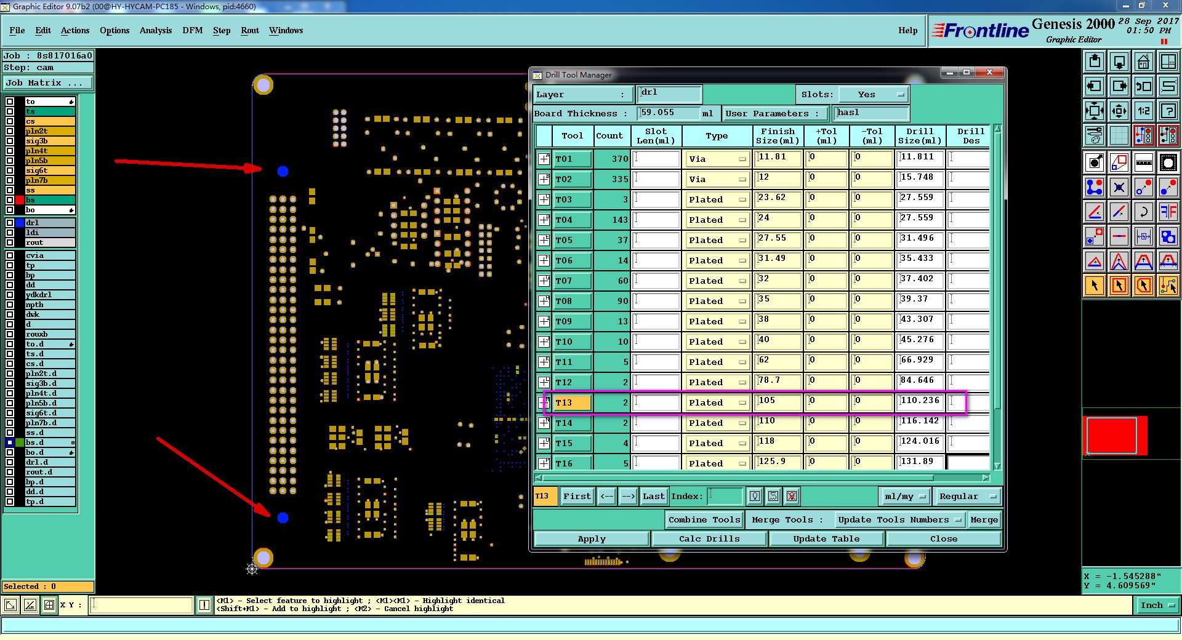The height and width of the screenshot is (640, 1182).
Task: Click the pan left arrow icon
Action: (1095, 86)
